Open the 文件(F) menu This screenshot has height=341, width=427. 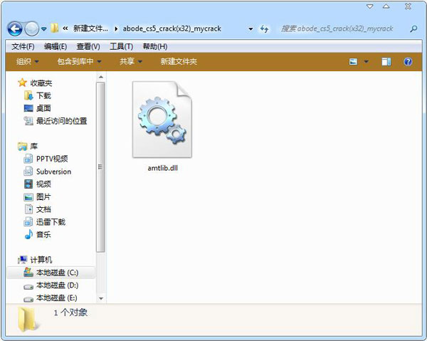(x=23, y=46)
